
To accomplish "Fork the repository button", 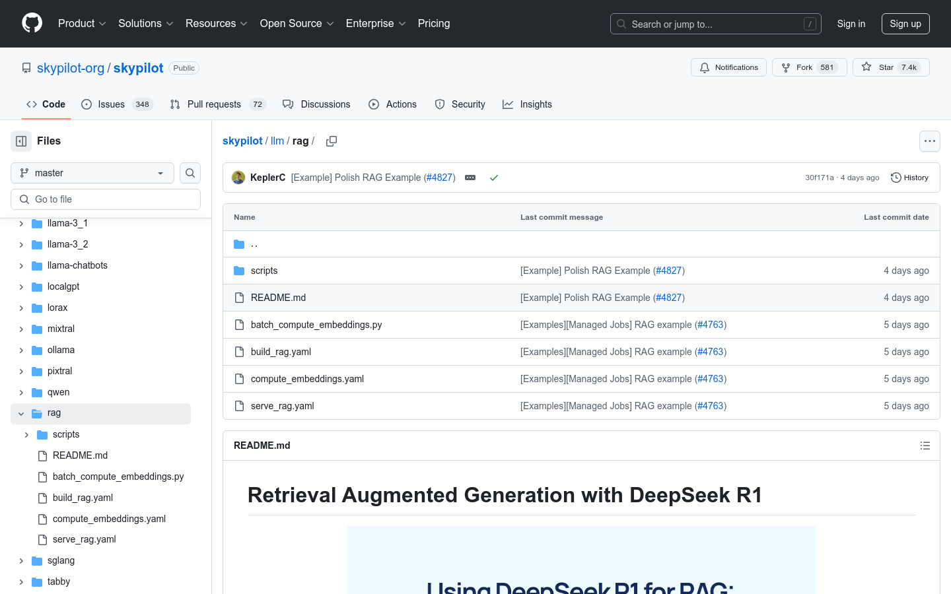I will (809, 67).
